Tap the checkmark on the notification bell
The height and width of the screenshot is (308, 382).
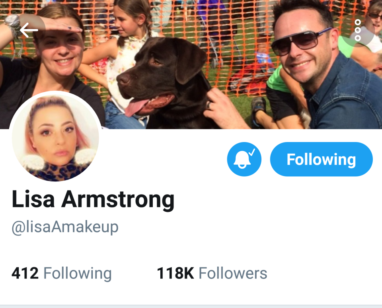[x=252, y=152]
